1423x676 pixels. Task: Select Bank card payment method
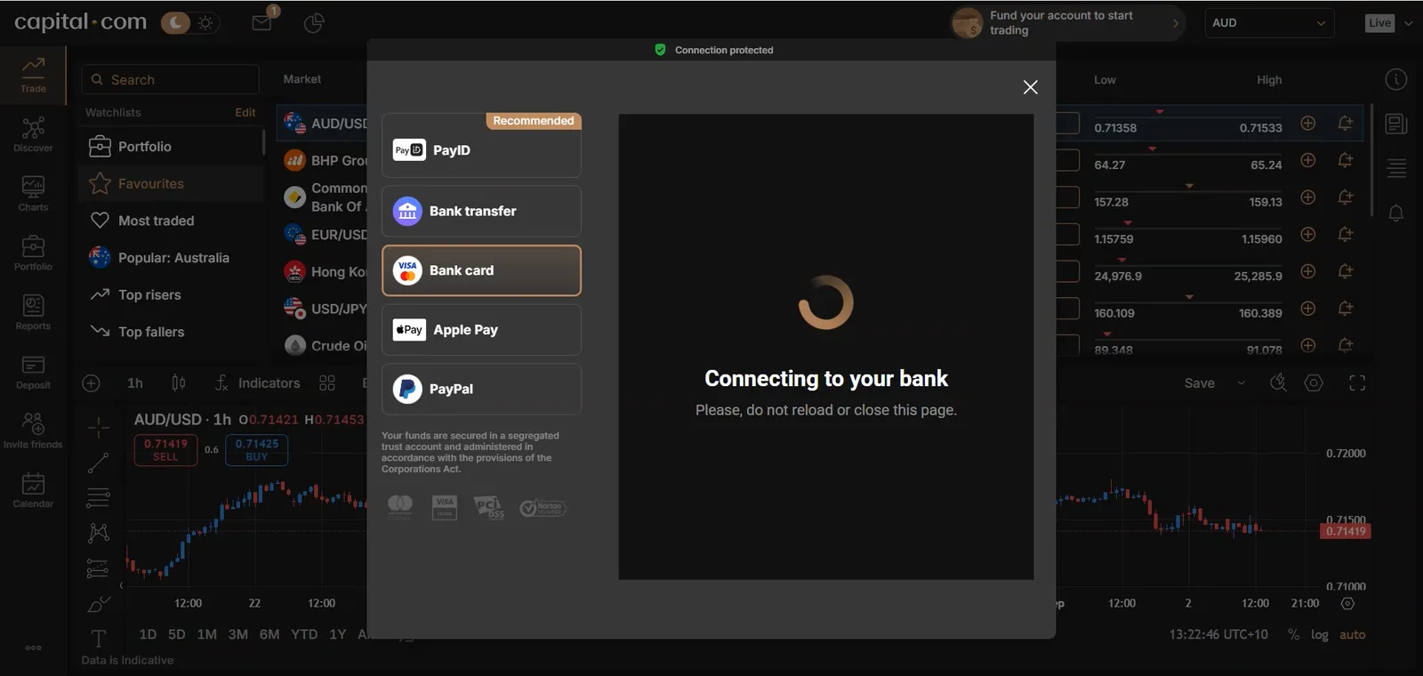pyautogui.click(x=481, y=270)
